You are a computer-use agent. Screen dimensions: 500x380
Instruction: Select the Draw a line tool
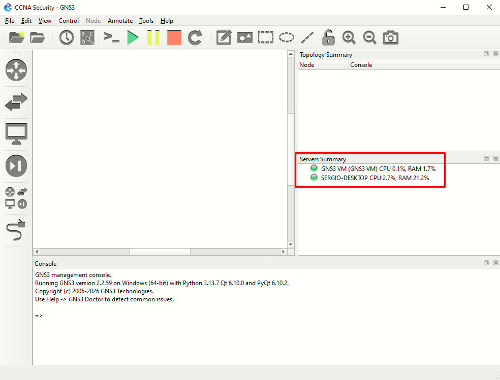tap(307, 38)
